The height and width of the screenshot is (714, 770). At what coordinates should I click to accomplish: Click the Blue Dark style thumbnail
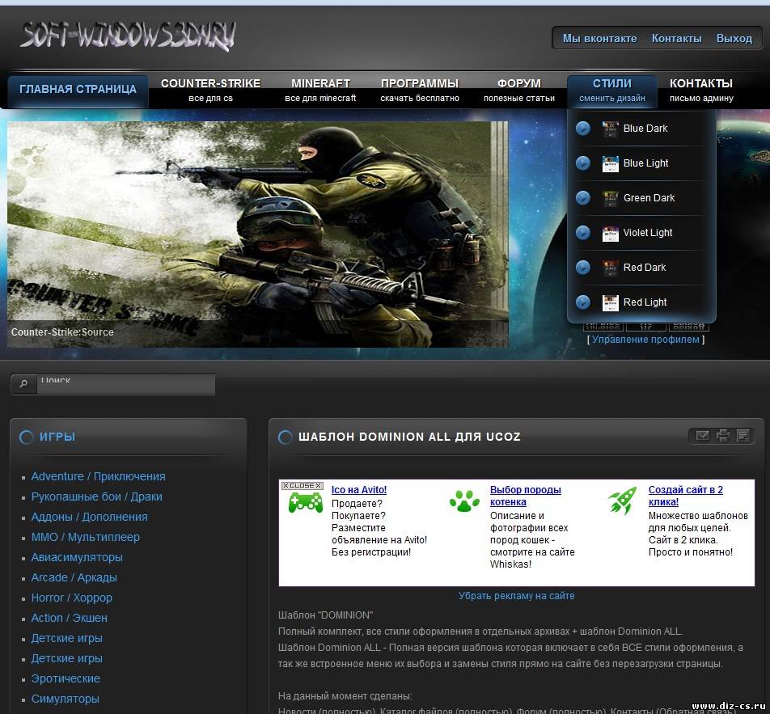pyautogui.click(x=611, y=129)
